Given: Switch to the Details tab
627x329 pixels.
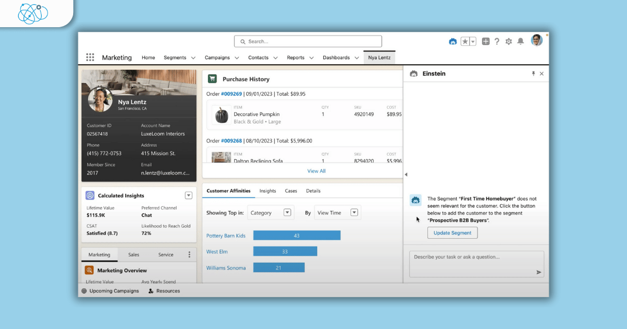Looking at the screenshot, I should pos(313,191).
